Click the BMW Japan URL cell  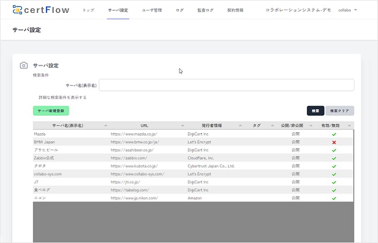135,142
